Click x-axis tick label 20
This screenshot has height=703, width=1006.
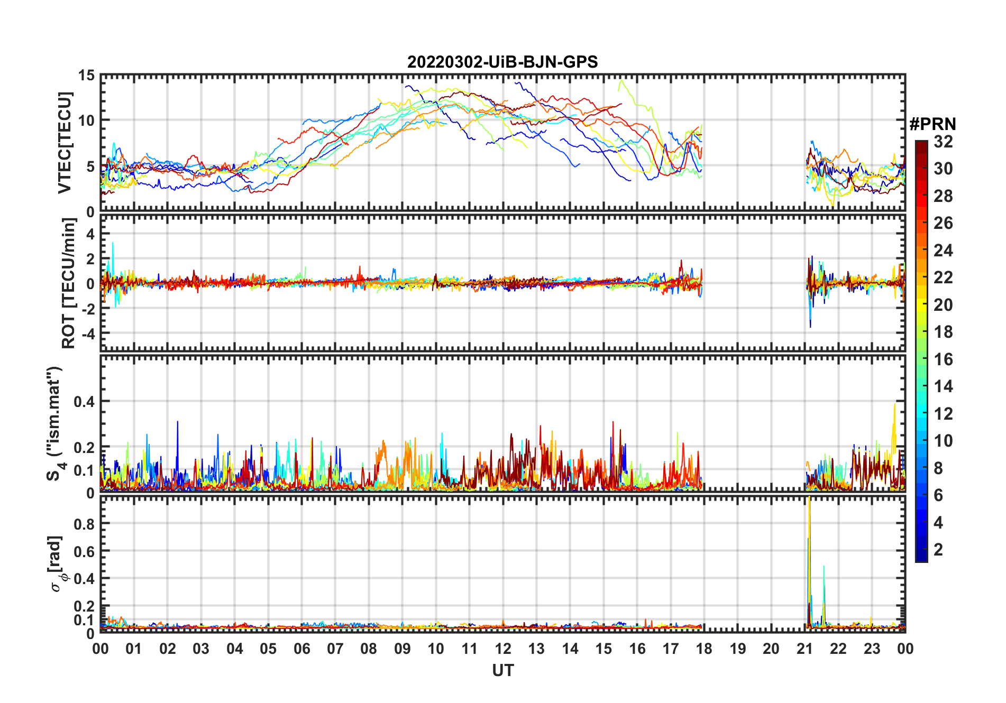(771, 649)
